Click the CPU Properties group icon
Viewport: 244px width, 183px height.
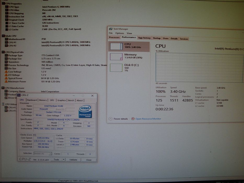[3, 3]
